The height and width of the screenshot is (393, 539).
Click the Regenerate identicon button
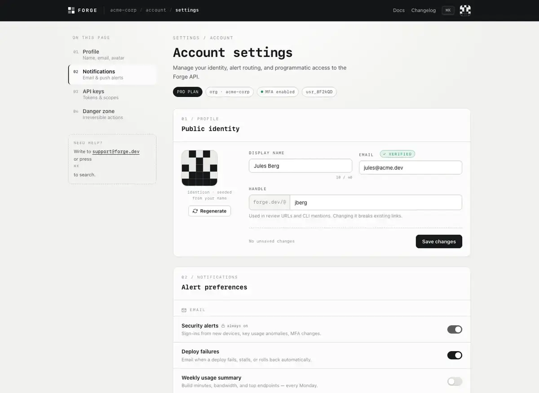coord(209,211)
